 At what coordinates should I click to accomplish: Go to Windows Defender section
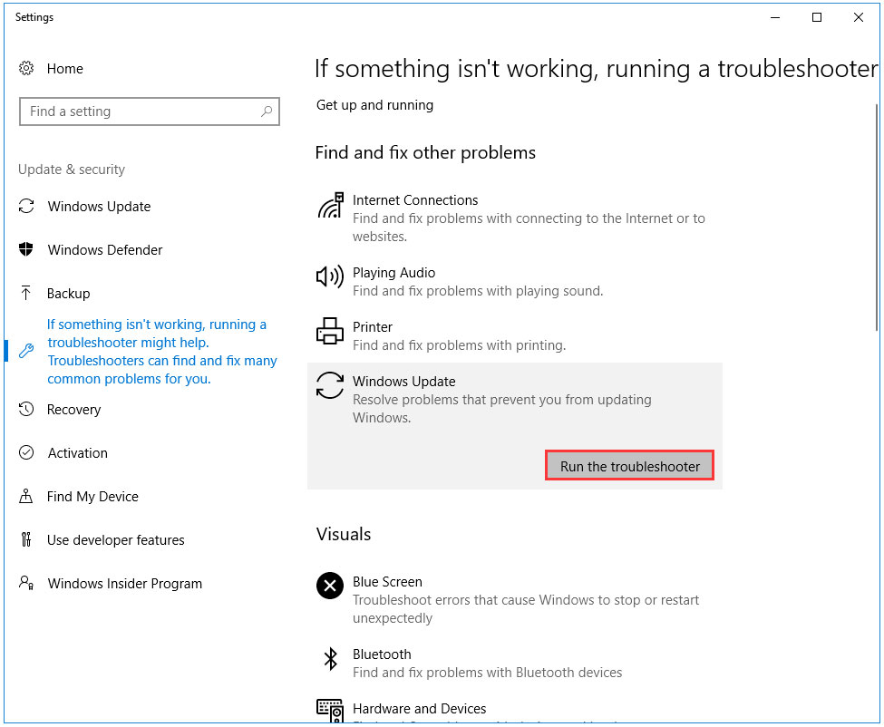(x=105, y=249)
